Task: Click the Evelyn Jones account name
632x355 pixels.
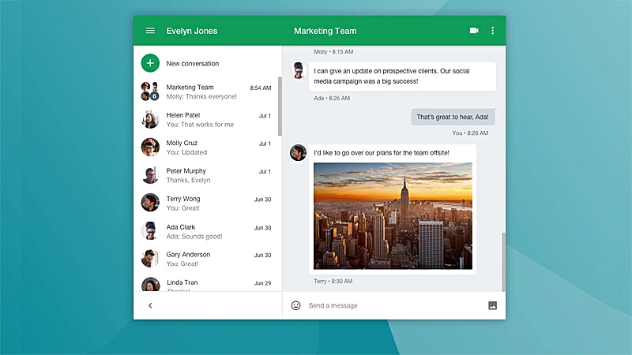Action: 192,31
